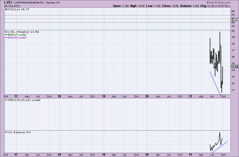Click the small icon beside RSI(14)
The height and width of the screenshot is (157, 239).
(6, 9)
